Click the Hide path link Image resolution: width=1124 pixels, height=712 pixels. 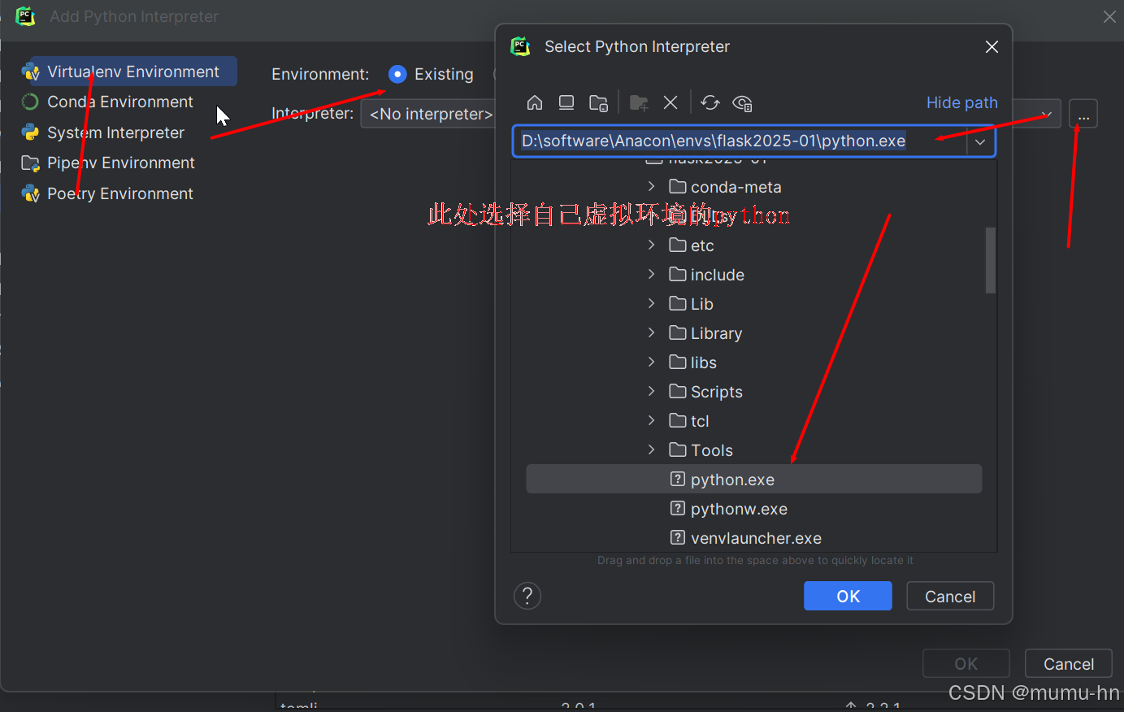961,102
